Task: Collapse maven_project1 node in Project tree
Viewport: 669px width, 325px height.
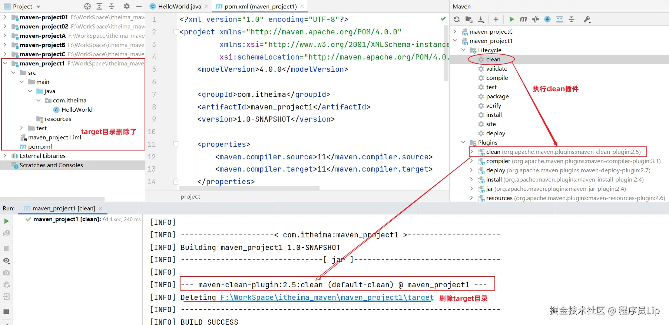Action: click(x=5, y=63)
